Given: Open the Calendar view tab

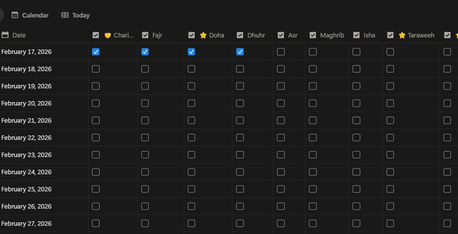Looking at the screenshot, I should [x=30, y=15].
